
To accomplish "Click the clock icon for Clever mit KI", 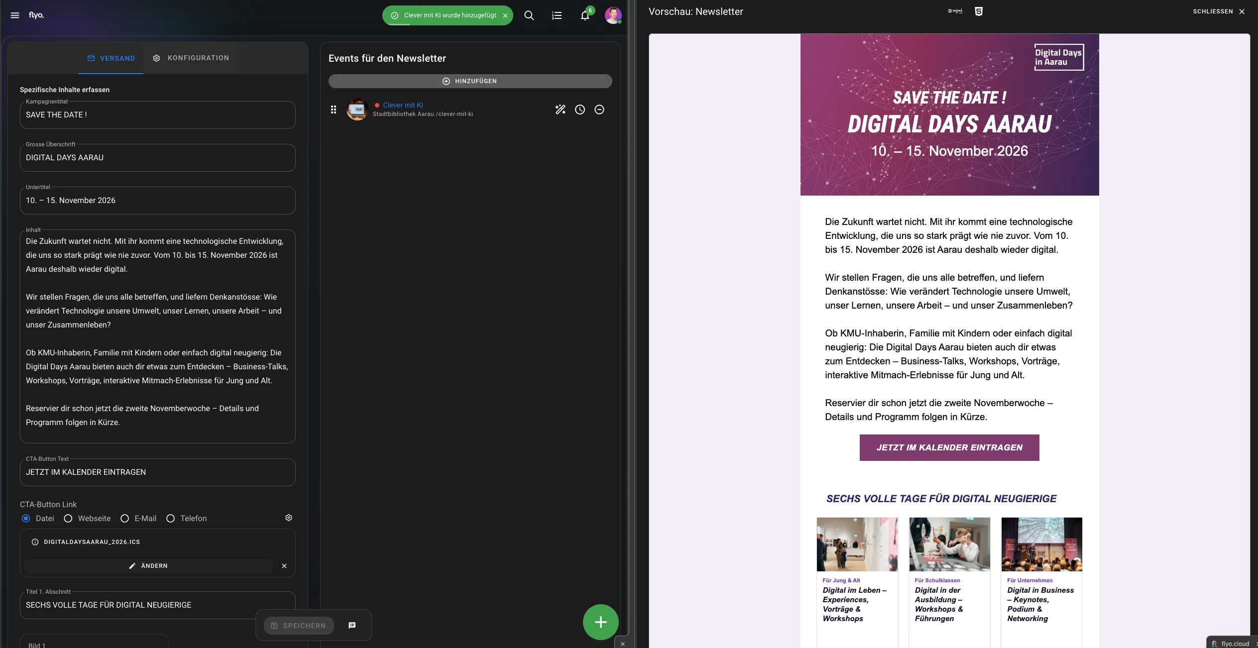I will click(580, 109).
